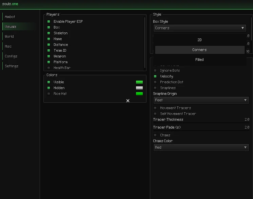Click the Tracer Fade value 2.0
Image resolution: width=253 pixels, height=199 pixels.
[x=247, y=127]
